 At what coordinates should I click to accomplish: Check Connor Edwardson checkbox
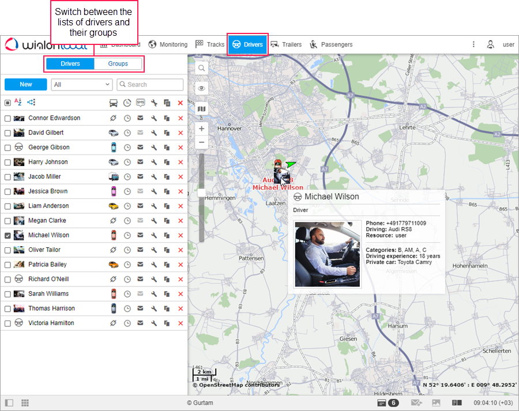point(7,119)
